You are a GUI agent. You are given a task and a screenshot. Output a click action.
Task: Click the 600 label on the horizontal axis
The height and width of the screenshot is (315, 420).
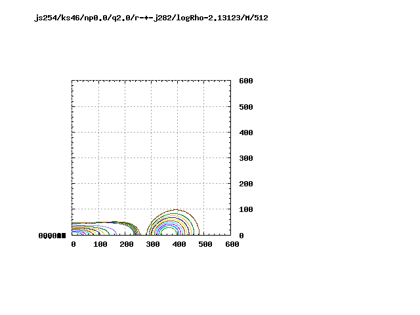pyautogui.click(x=232, y=244)
